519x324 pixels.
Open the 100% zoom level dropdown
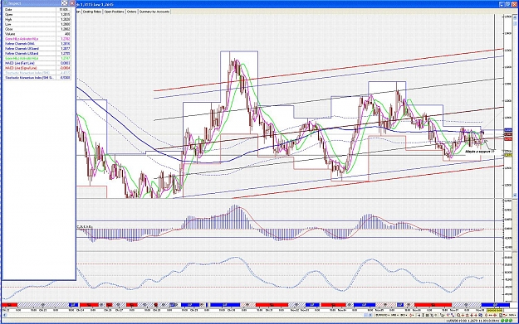pyautogui.click(x=512, y=315)
